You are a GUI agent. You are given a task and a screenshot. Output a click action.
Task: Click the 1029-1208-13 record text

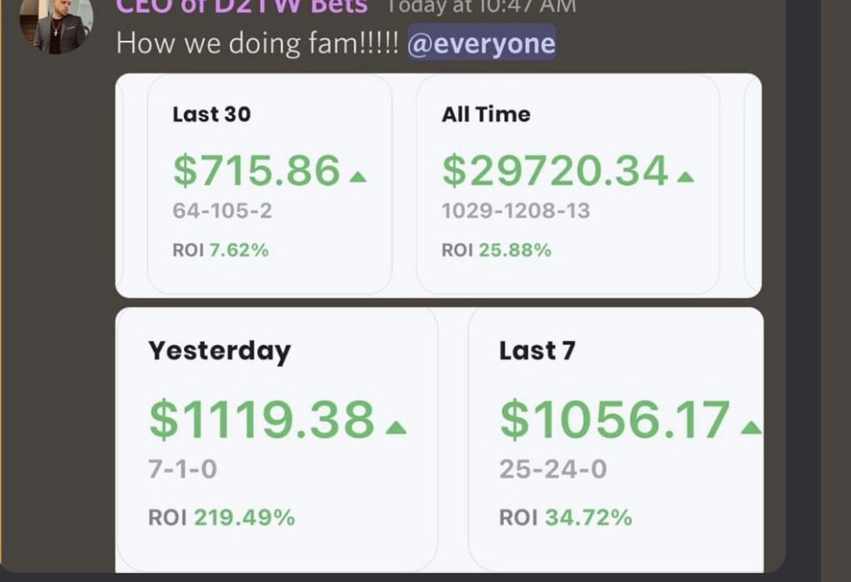pos(515,211)
